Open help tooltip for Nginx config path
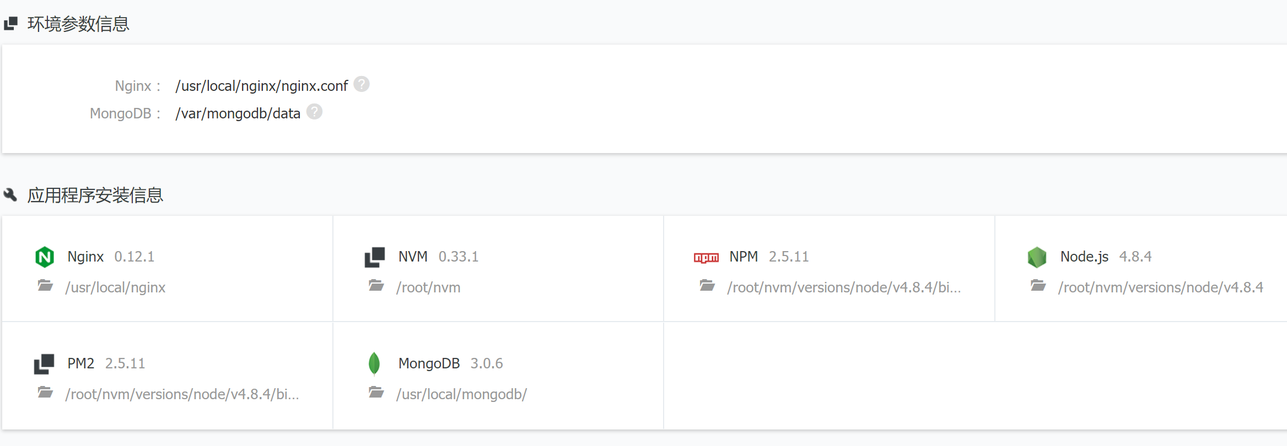The image size is (1287, 446). click(362, 84)
